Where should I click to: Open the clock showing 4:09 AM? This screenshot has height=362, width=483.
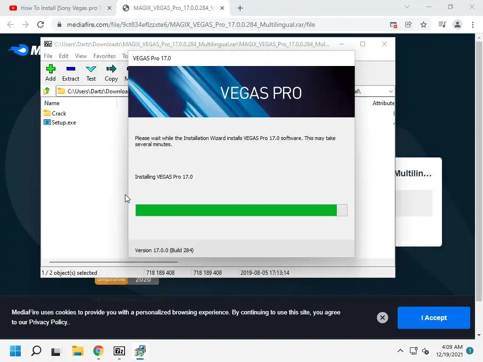pyautogui.click(x=450, y=351)
